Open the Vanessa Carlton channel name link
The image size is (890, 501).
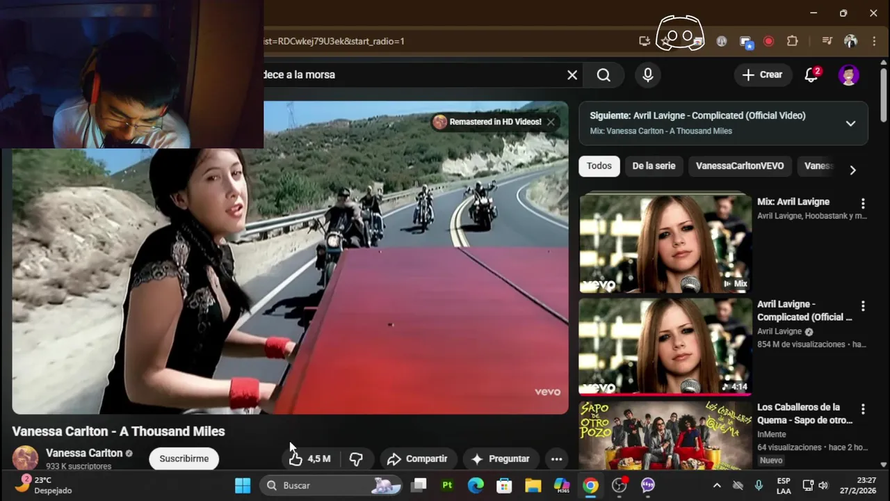tap(84, 453)
